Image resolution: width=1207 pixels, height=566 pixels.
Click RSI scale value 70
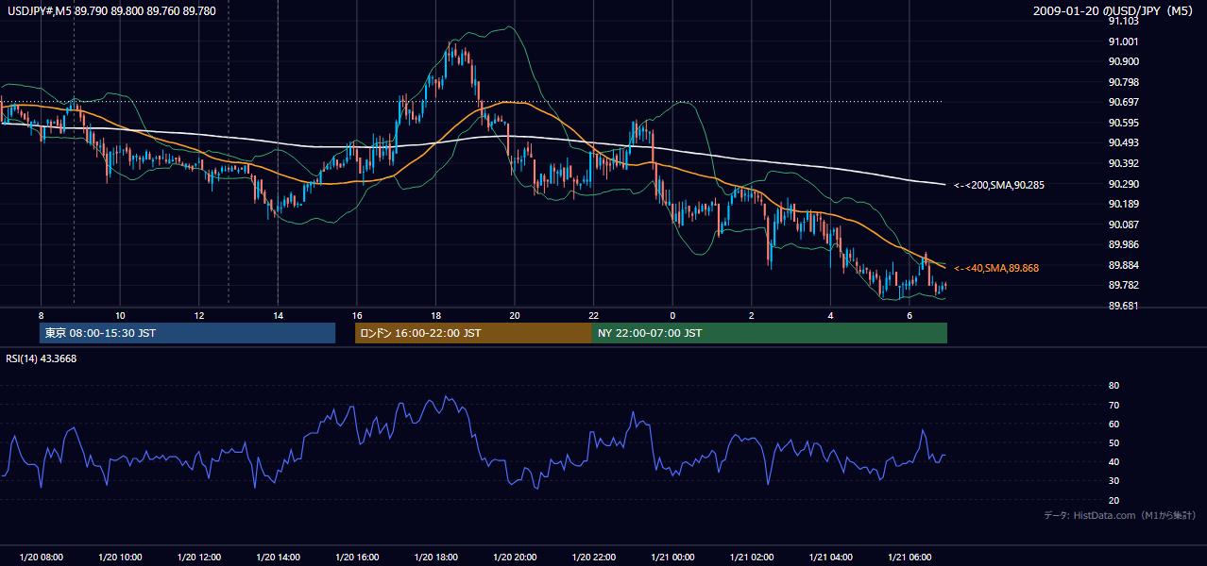[1113, 405]
